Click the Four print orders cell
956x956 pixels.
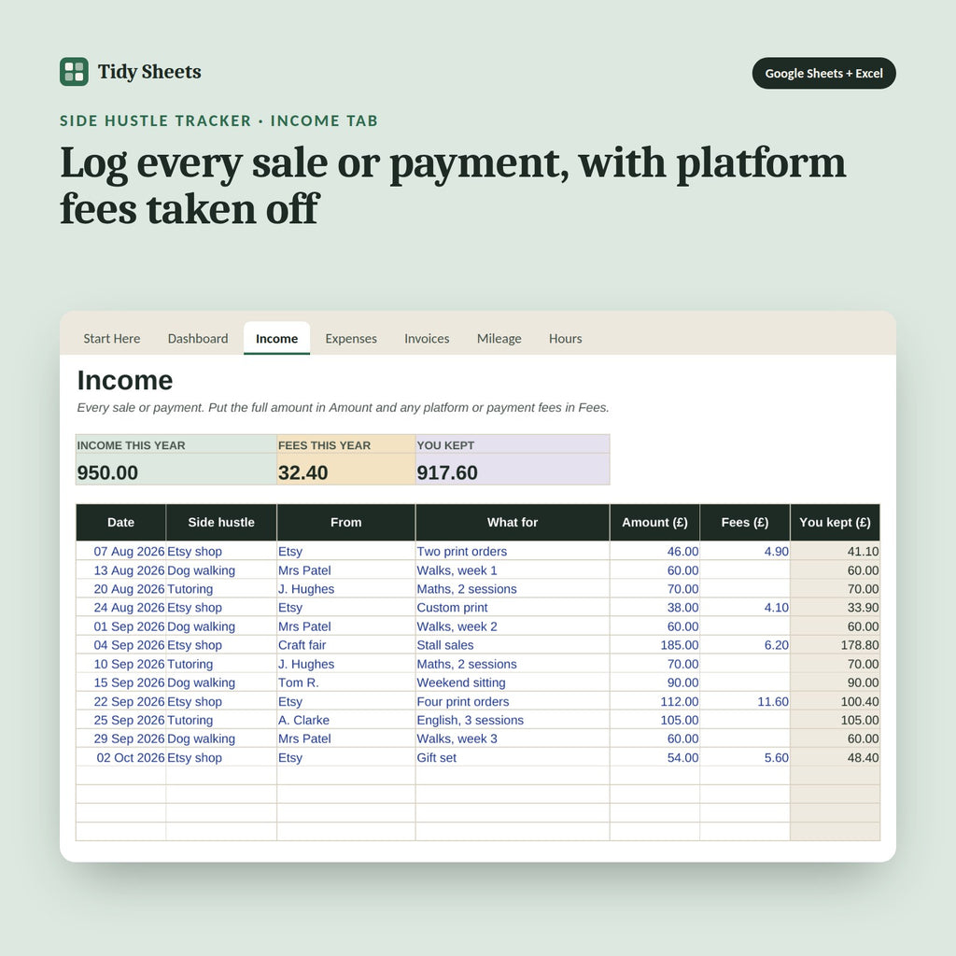pos(513,701)
